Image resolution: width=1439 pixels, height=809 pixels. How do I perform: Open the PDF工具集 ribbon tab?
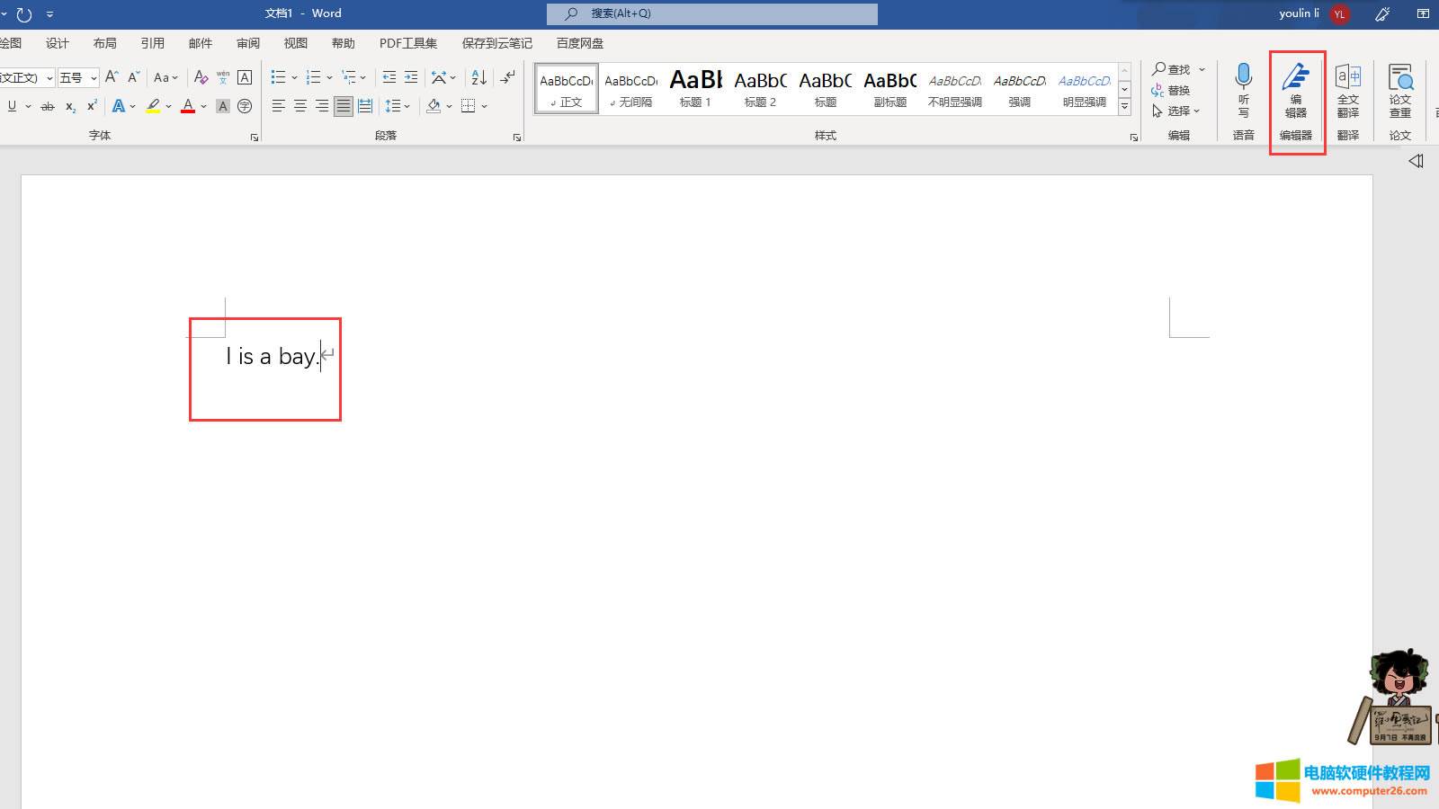coord(407,43)
